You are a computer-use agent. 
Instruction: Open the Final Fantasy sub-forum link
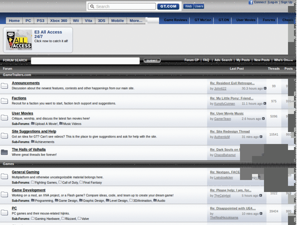tap(92, 183)
